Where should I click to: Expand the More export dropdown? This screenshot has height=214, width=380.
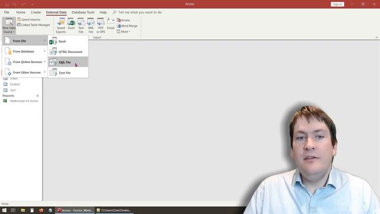123,32
